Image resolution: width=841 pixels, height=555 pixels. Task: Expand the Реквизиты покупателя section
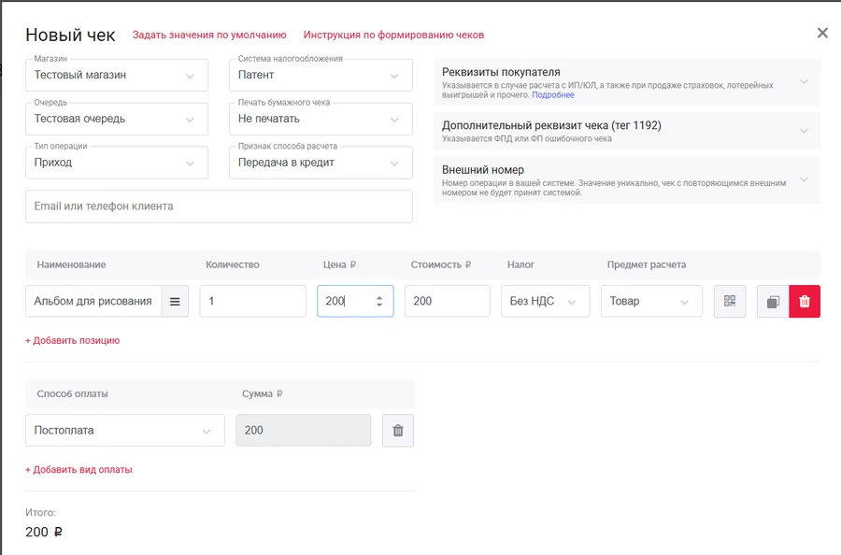[x=626, y=81]
